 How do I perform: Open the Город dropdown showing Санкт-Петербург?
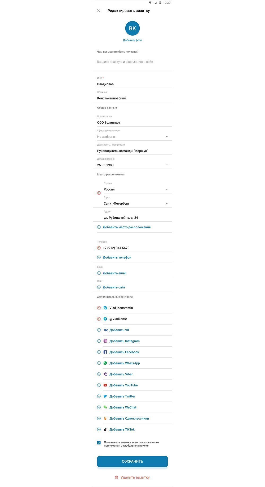pyautogui.click(x=167, y=204)
